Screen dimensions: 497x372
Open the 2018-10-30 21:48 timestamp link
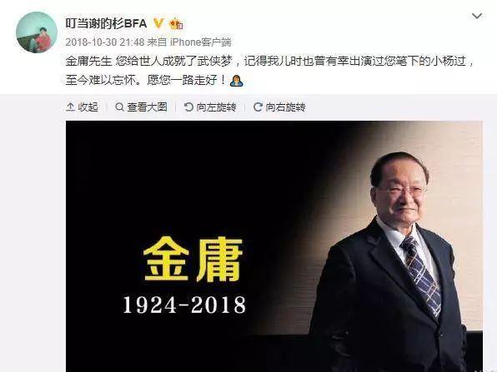105,42
